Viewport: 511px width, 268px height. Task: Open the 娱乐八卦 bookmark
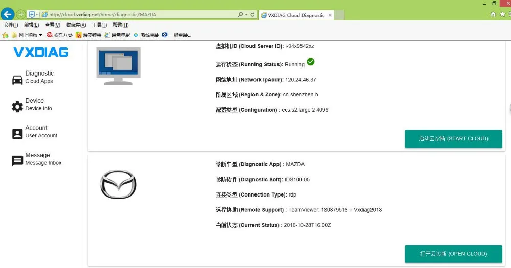click(60, 35)
